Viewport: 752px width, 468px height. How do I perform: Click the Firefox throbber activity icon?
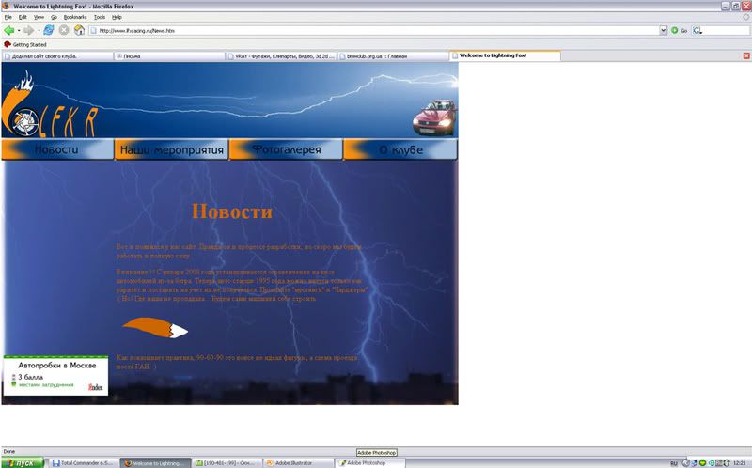click(746, 17)
